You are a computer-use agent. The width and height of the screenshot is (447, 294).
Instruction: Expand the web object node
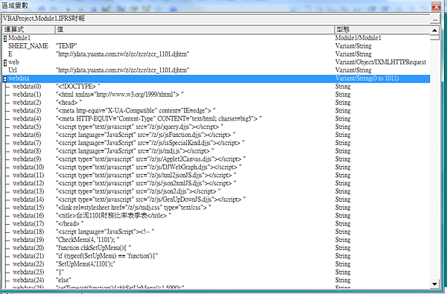click(x=5, y=63)
